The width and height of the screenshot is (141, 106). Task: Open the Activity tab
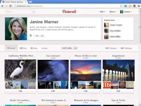[44, 48]
